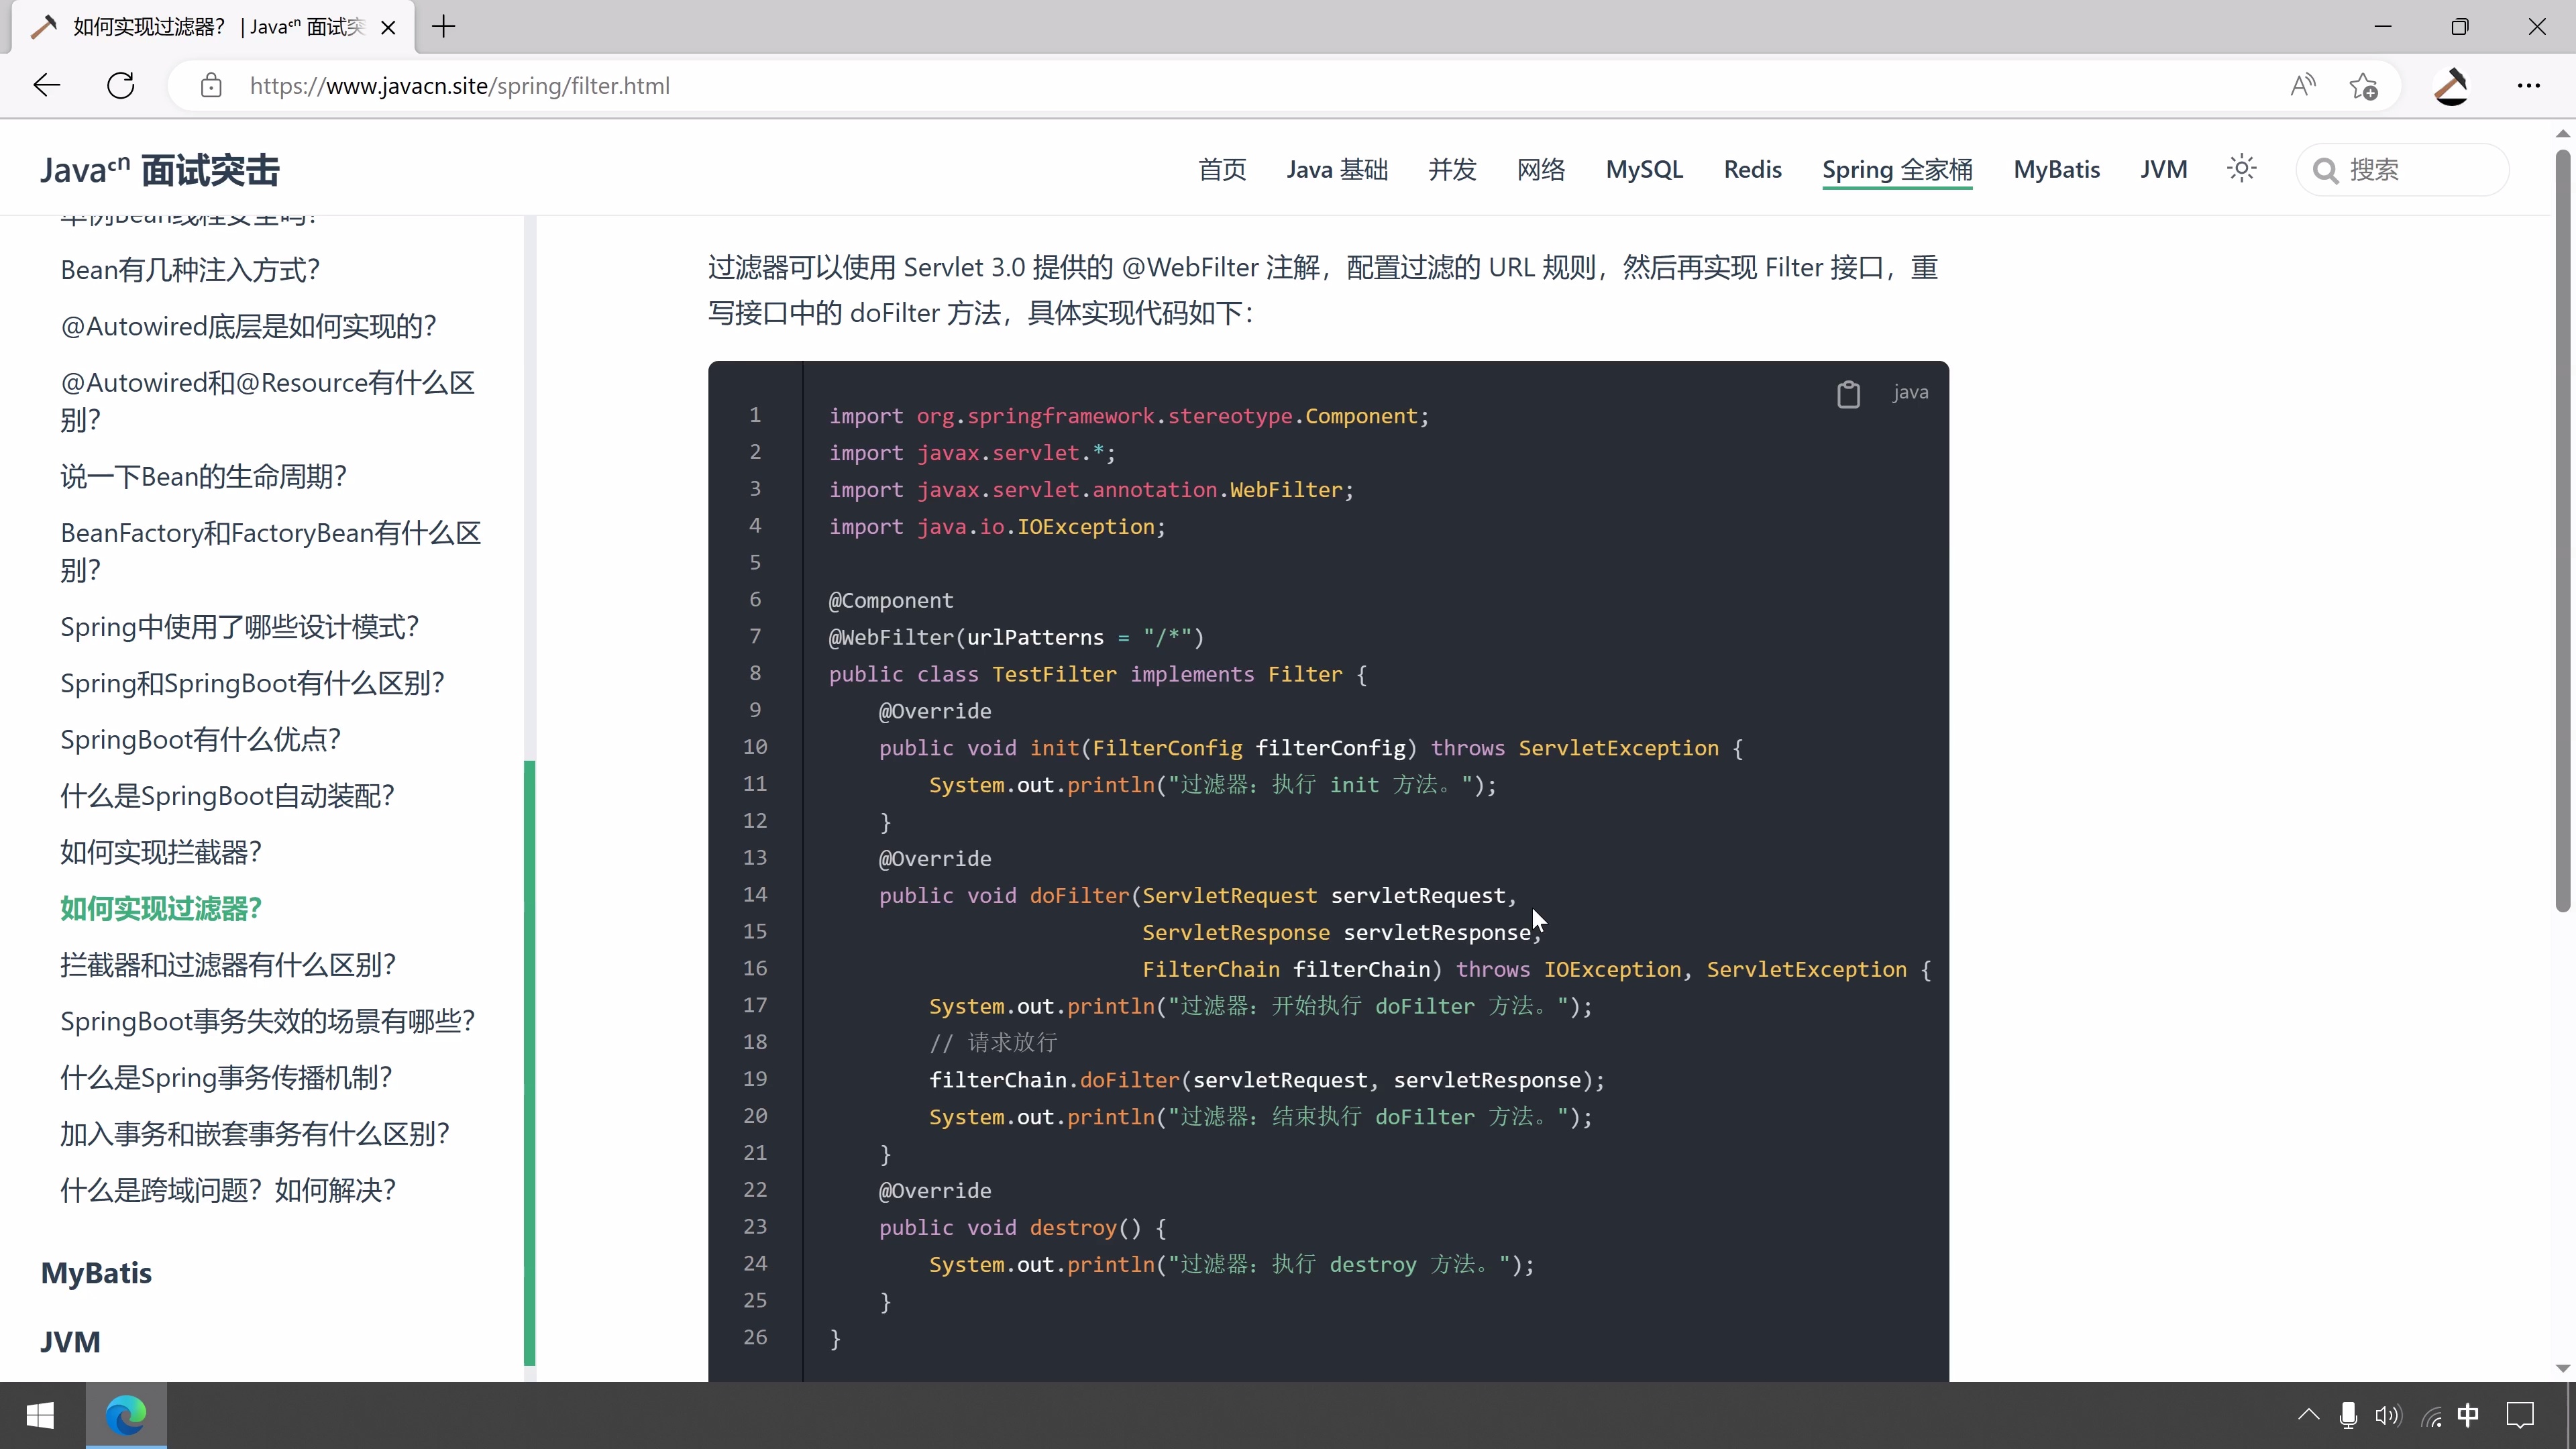The width and height of the screenshot is (2576, 1449).
Task: Select the MyBatis navigation item
Action: pyautogui.click(x=2057, y=169)
